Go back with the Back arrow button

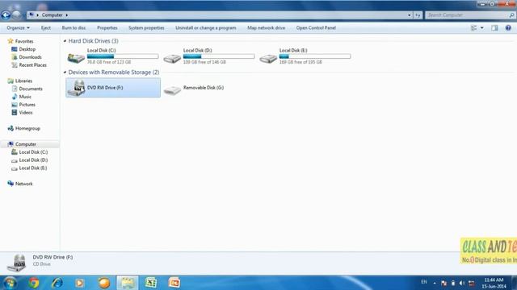pos(6,14)
